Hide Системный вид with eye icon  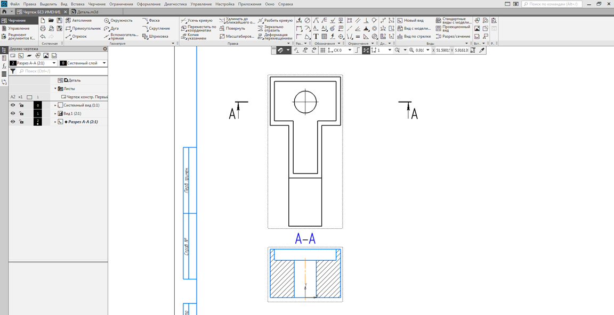pyautogui.click(x=13, y=105)
